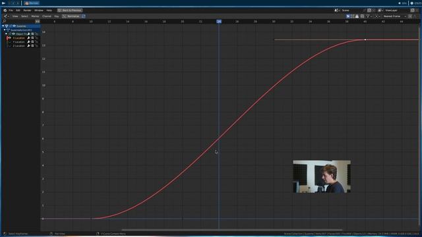The image size is (422, 237).
Task: Click the SuzanneAction action icon
Action: (8, 30)
